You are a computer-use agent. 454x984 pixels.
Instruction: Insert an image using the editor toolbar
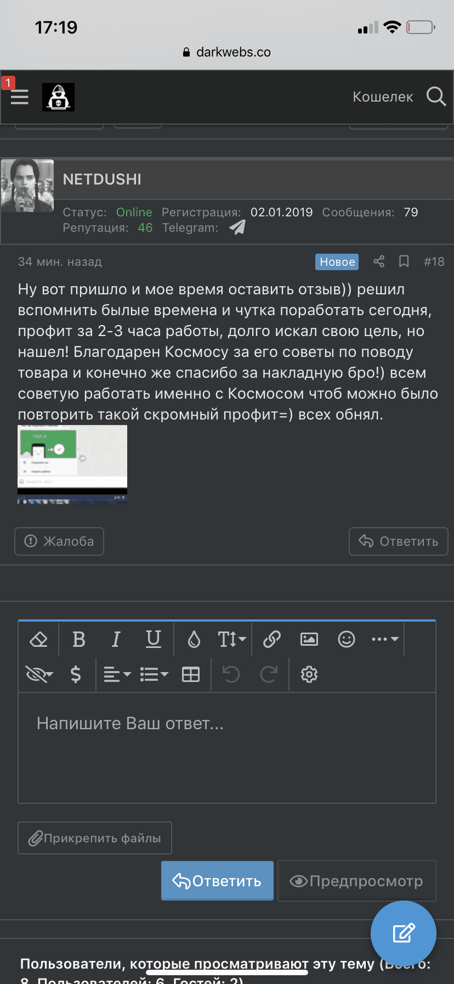tap(309, 639)
